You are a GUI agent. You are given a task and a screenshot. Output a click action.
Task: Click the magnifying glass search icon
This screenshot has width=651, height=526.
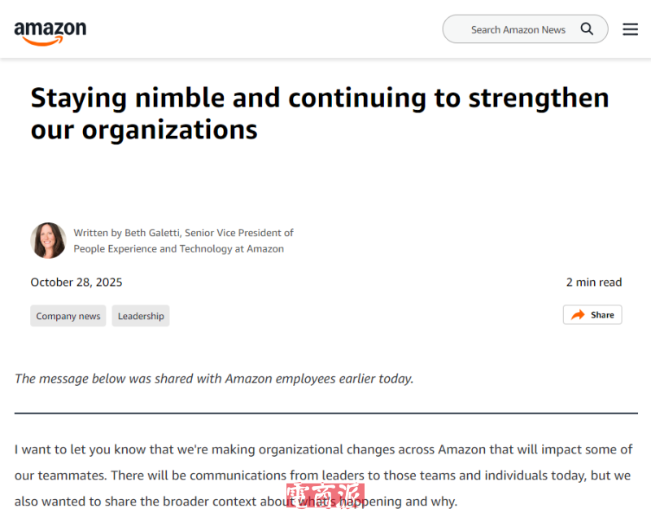tap(587, 29)
